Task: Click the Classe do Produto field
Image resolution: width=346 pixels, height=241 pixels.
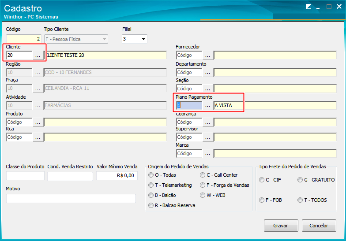Action: pos(26,175)
